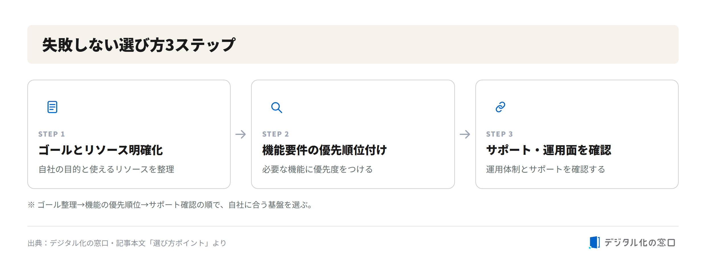Image resolution: width=706 pixels, height=276 pixels.
Task: Click description 必要な機能に優先度をつける
Action: [x=317, y=169]
